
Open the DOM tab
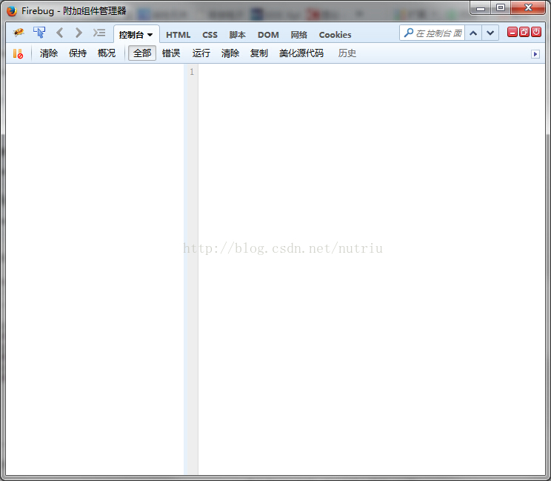coord(268,35)
